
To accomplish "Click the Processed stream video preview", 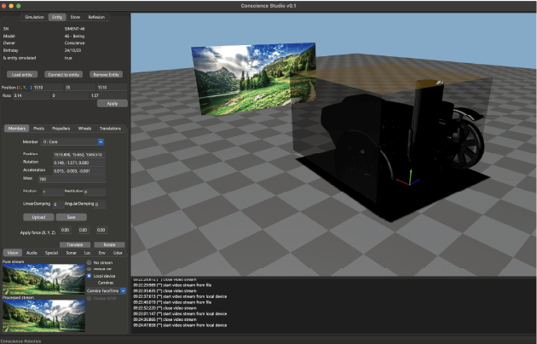I will click(42, 316).
